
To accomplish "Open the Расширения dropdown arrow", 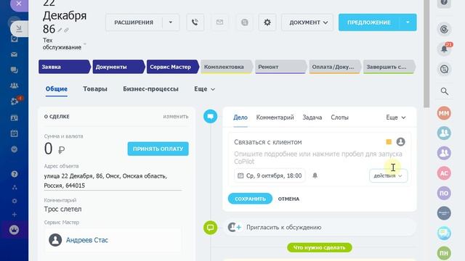I will point(171,22).
